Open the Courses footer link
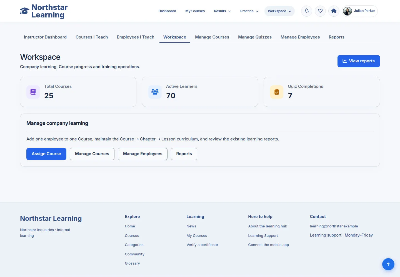The width and height of the screenshot is (400, 277). (132, 236)
